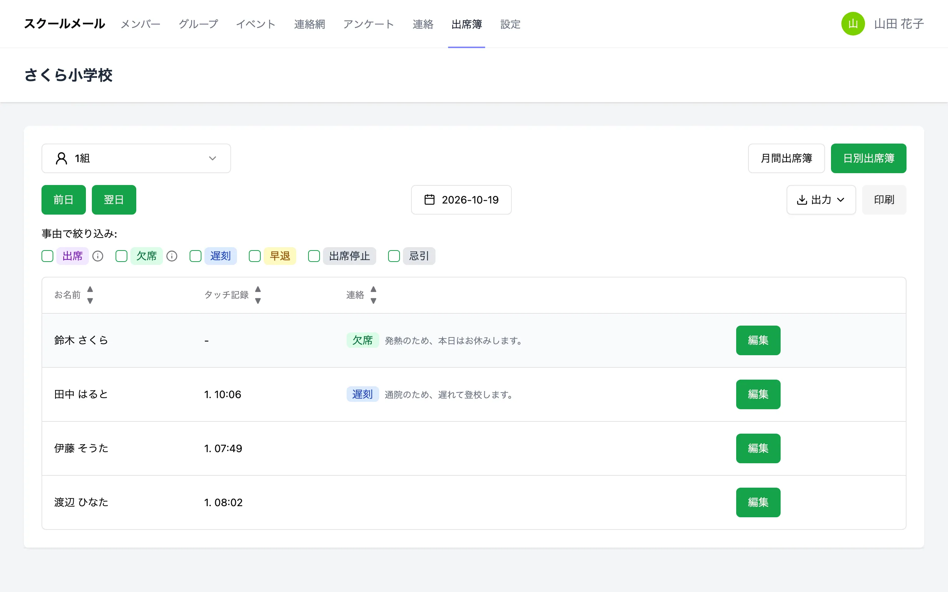The image size is (948, 592).
Task: Click sort arrows on お名前 column
Action: tap(90, 295)
